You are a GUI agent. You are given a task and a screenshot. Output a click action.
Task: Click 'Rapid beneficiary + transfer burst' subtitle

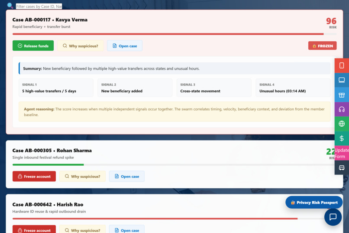coord(41,27)
